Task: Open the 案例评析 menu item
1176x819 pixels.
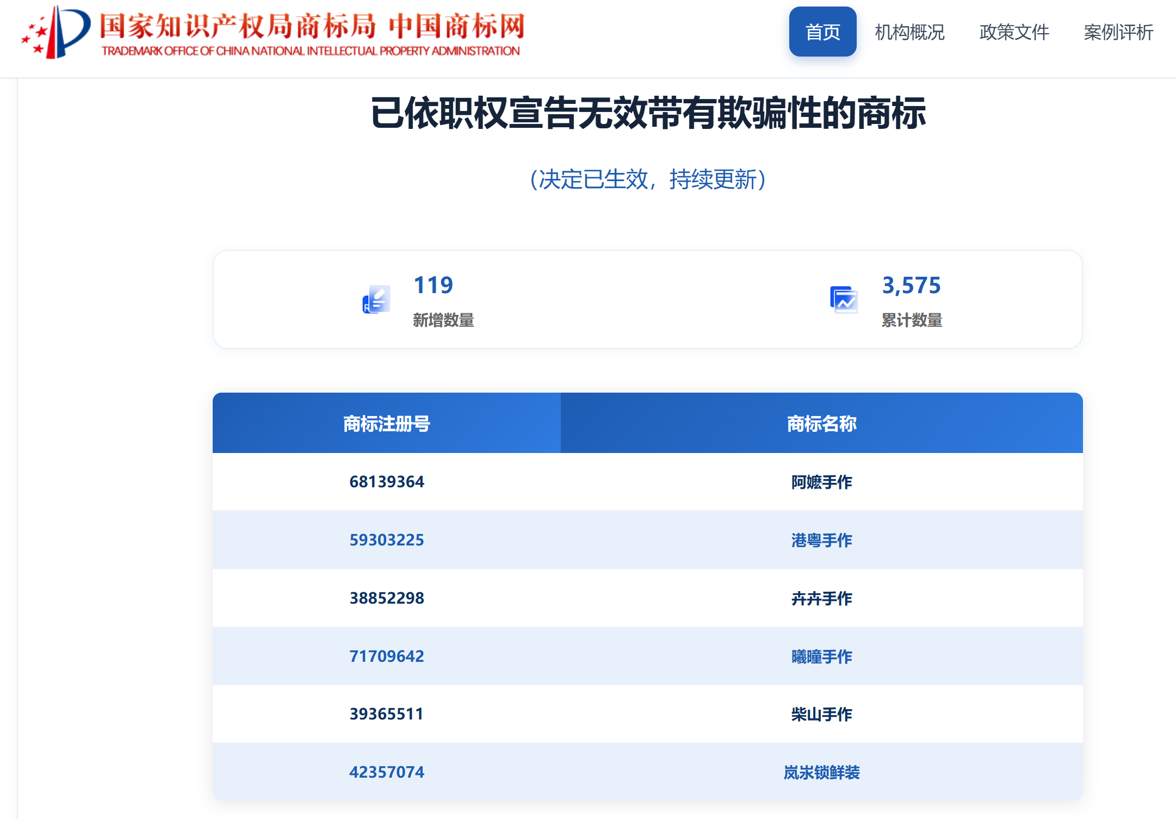Action: pyautogui.click(x=1118, y=32)
